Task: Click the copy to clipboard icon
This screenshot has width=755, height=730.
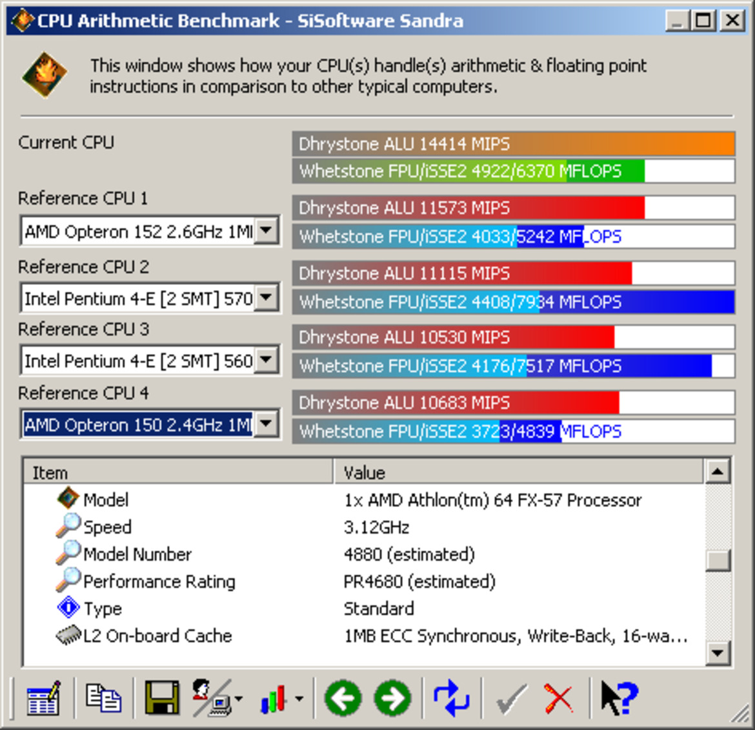Action: [103, 698]
